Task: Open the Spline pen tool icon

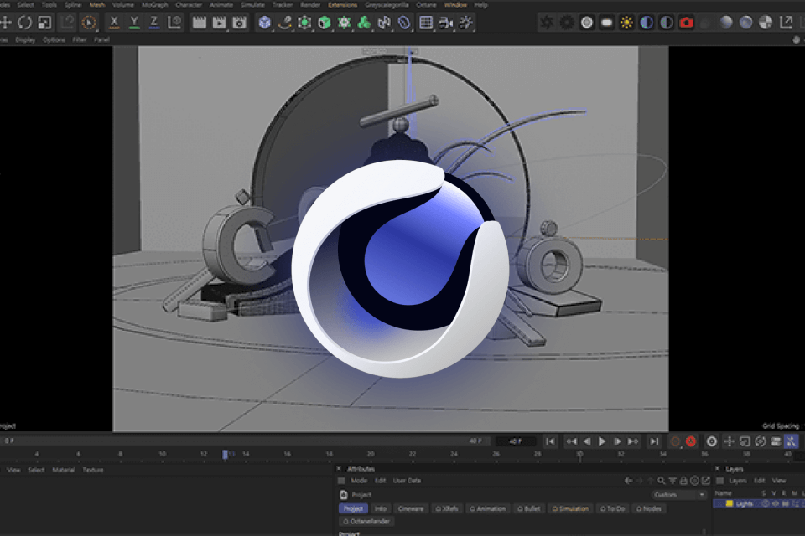Action: pos(284,23)
